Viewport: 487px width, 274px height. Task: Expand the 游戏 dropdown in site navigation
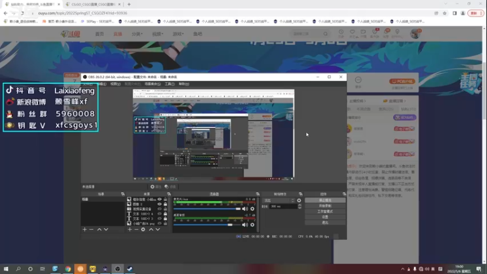(178, 34)
